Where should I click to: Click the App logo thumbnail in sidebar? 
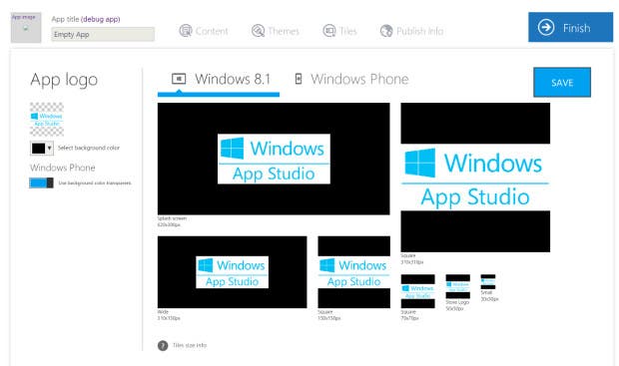pyautogui.click(x=47, y=120)
